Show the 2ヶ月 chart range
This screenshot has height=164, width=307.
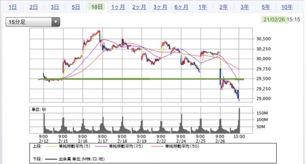(139, 7)
